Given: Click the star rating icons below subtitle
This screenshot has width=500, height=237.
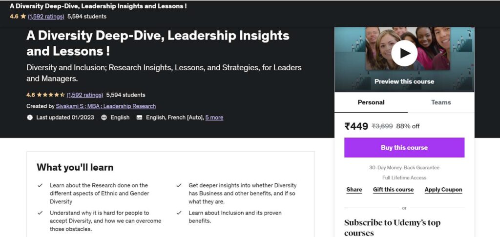Looking at the screenshot, I should pyautogui.click(x=51, y=95).
